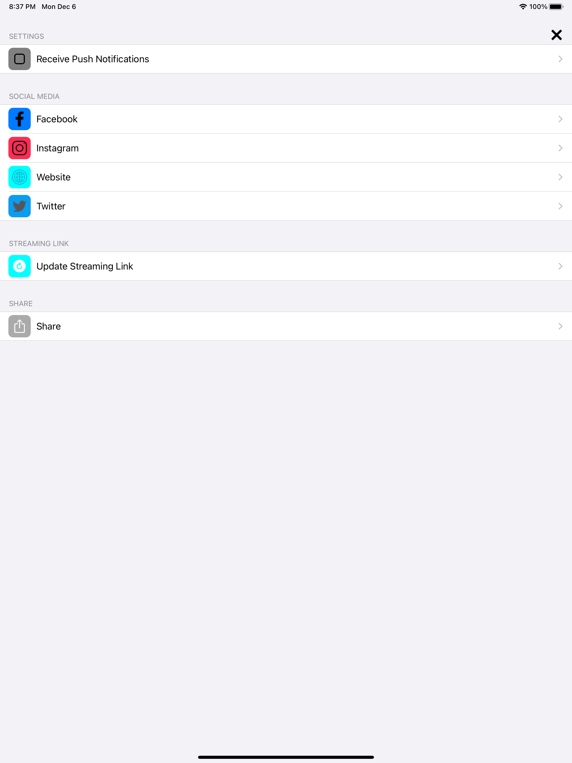Tap the battery indicator in the status bar
Screen dimensions: 572x763
pyautogui.click(x=556, y=6)
